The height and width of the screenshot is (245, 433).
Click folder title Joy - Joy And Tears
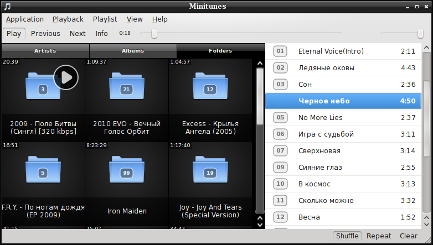click(210, 211)
